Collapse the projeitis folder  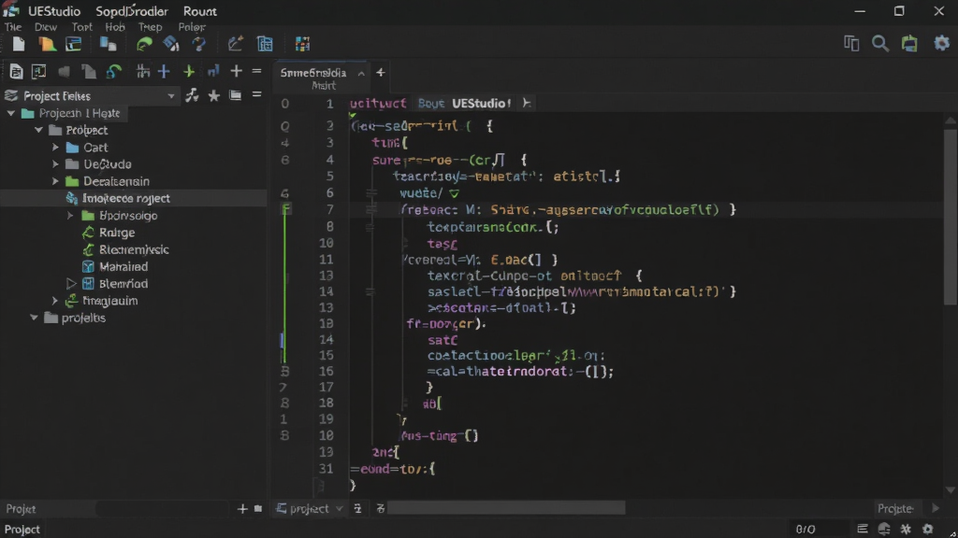point(35,318)
